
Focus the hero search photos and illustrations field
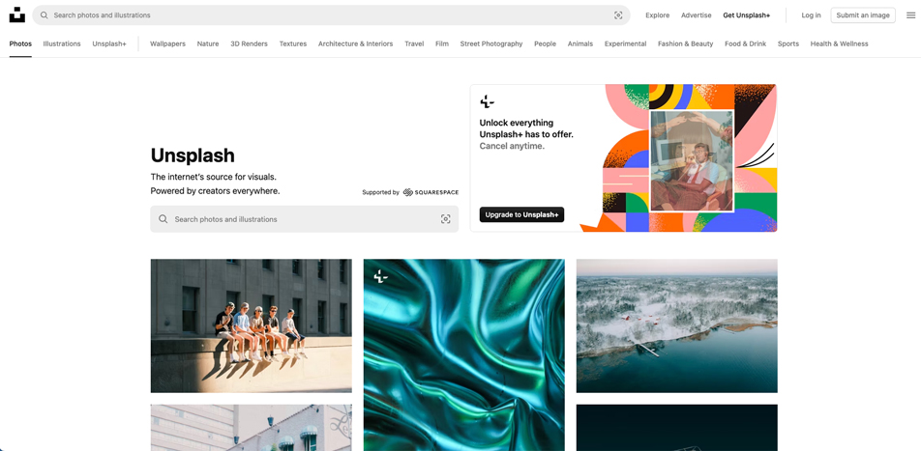click(x=304, y=219)
